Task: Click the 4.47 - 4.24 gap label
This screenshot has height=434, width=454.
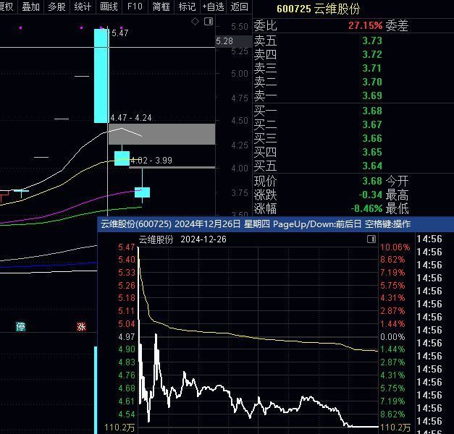Action: [131, 118]
